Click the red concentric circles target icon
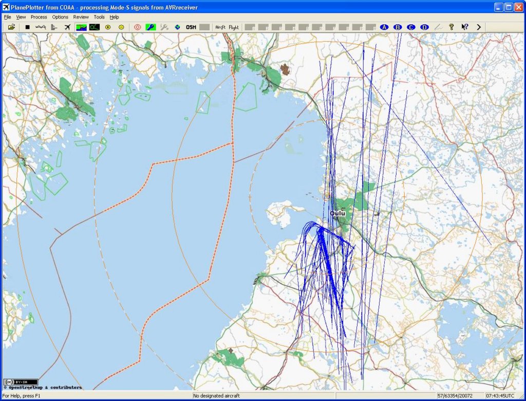Image resolution: width=526 pixels, height=401 pixels. (x=137, y=27)
